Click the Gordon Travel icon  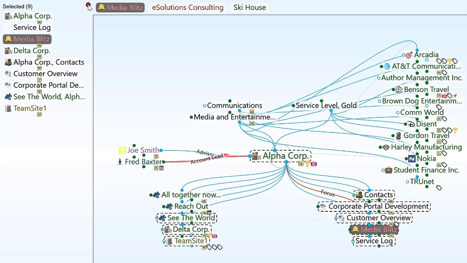pyautogui.click(x=398, y=136)
